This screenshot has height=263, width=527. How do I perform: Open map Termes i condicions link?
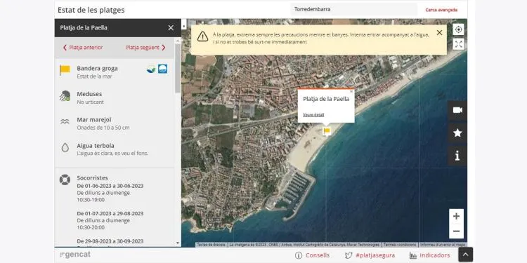[400, 245]
